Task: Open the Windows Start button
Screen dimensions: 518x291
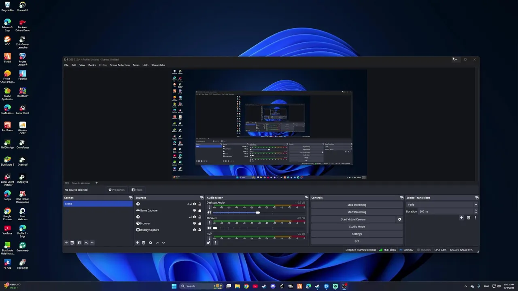Action: click(x=174, y=286)
